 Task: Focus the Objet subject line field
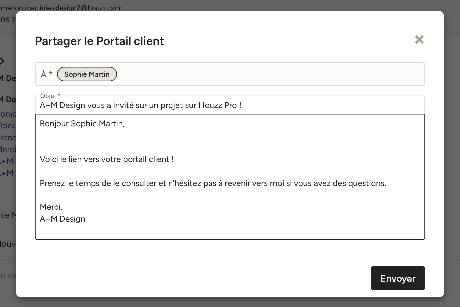230,105
